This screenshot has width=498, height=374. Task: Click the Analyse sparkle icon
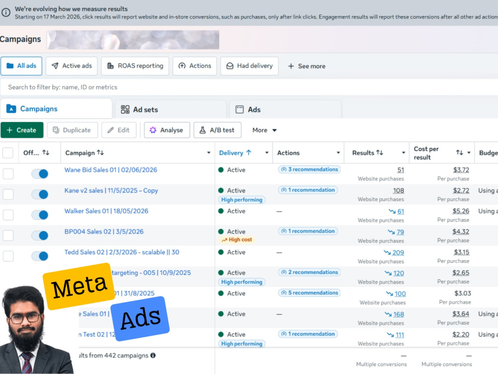[153, 130]
